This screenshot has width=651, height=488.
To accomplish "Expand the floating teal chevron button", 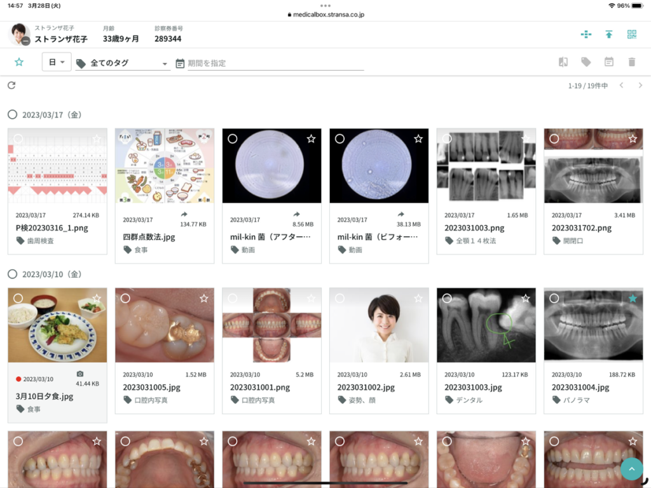I will pyautogui.click(x=631, y=469).
